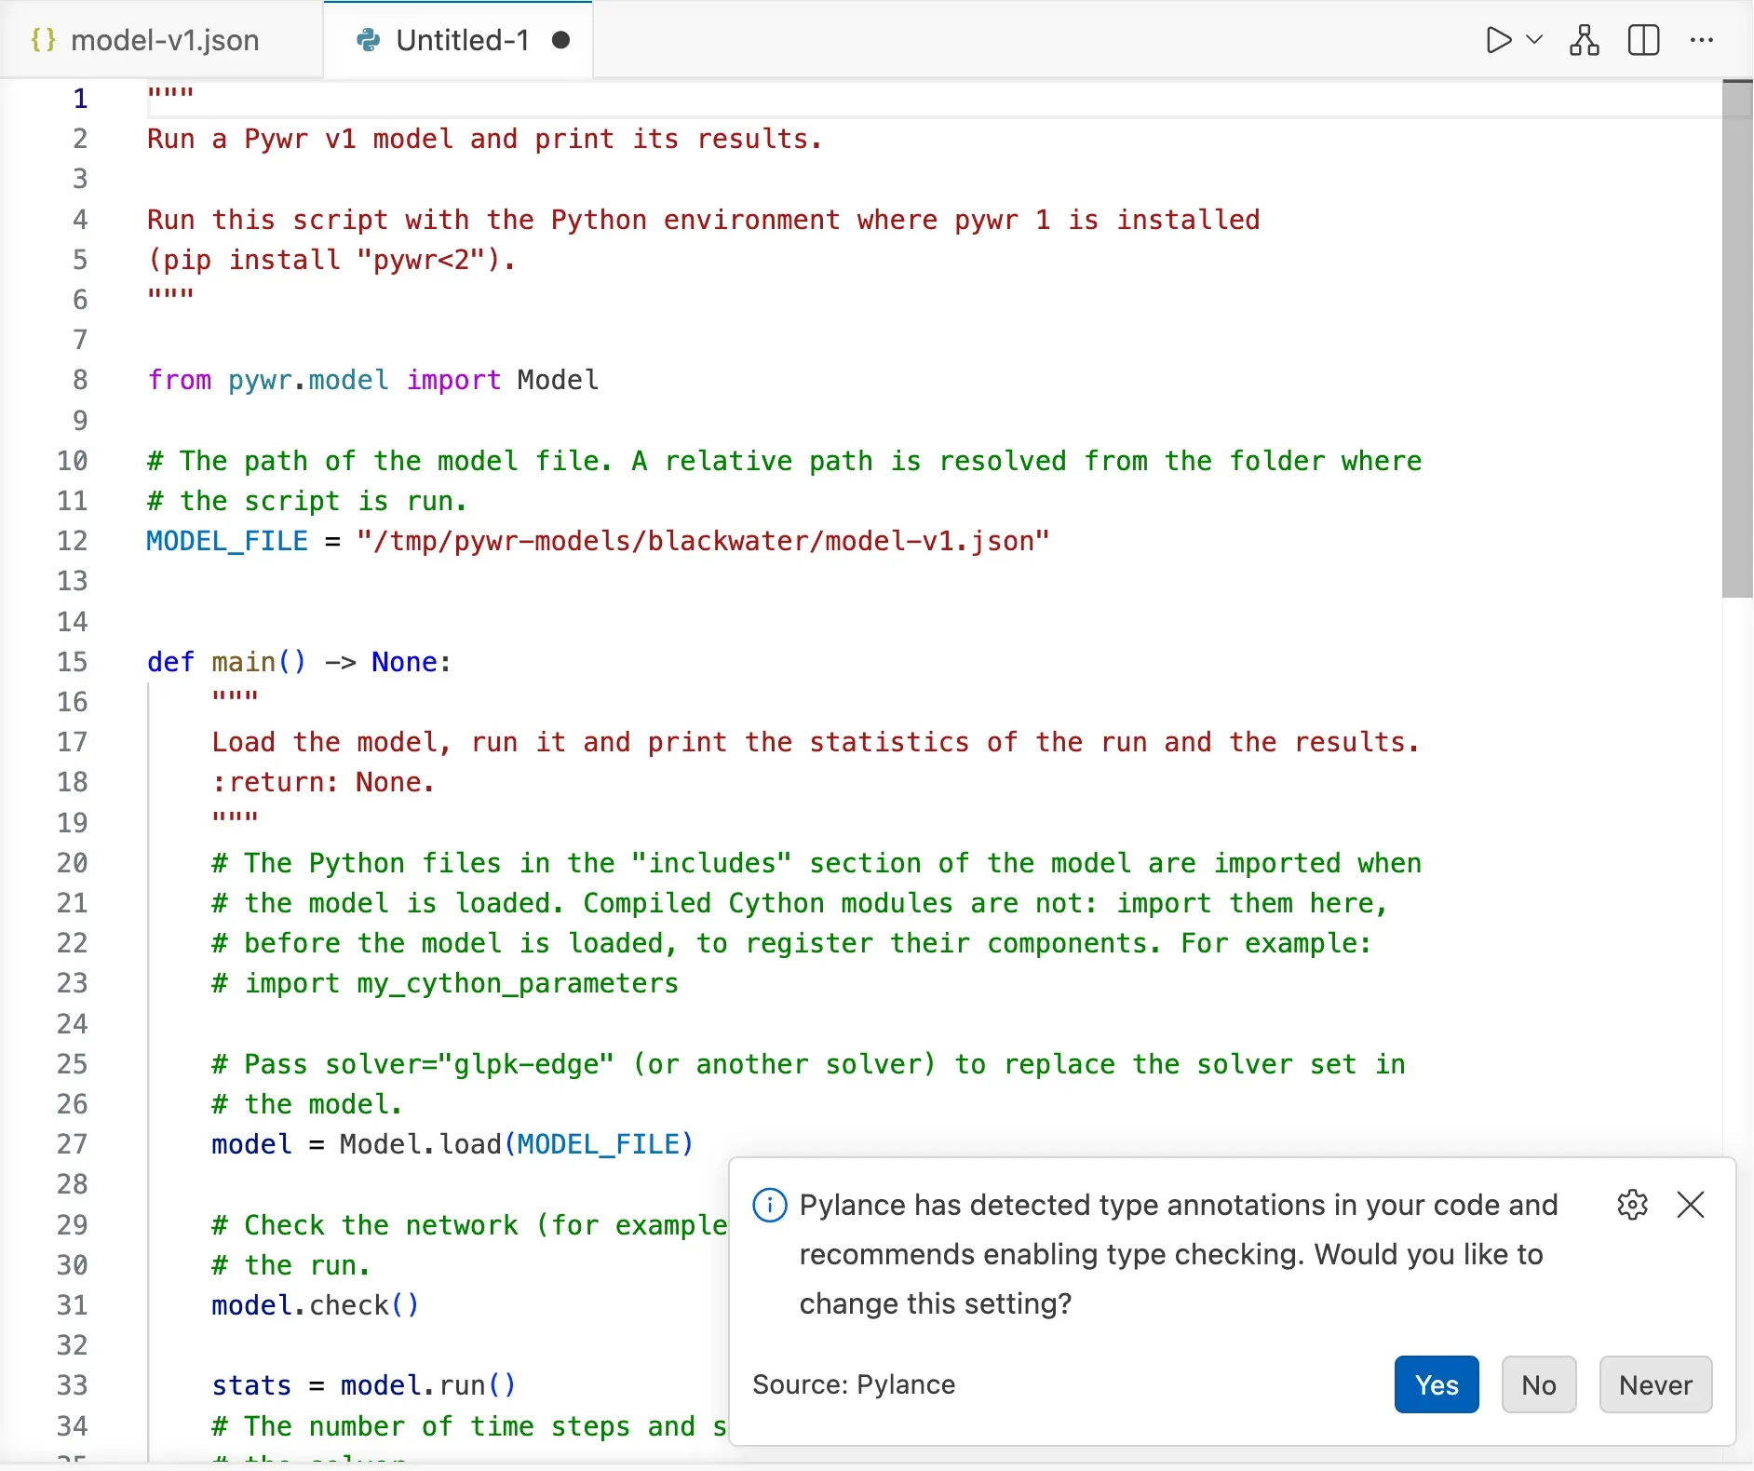
Task: Close Untitled-1 via the unsaved dot
Action: [x=560, y=40]
